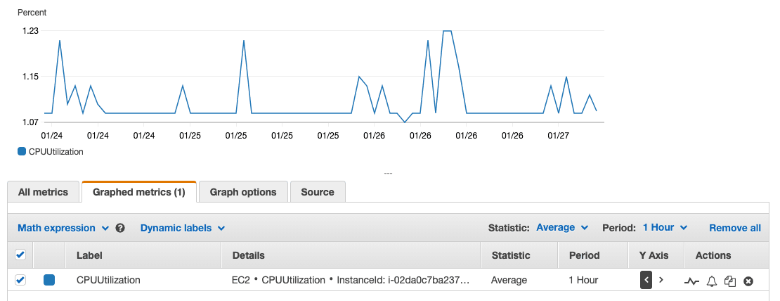The image size is (780, 301).
Task: Open the Math expression dropdown
Action: pyautogui.click(x=63, y=228)
